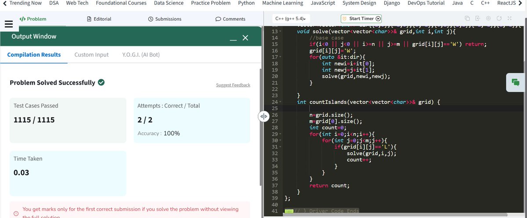Open the System Design nav item
Image resolution: width=527 pixels, height=218 pixels.
tap(359, 3)
